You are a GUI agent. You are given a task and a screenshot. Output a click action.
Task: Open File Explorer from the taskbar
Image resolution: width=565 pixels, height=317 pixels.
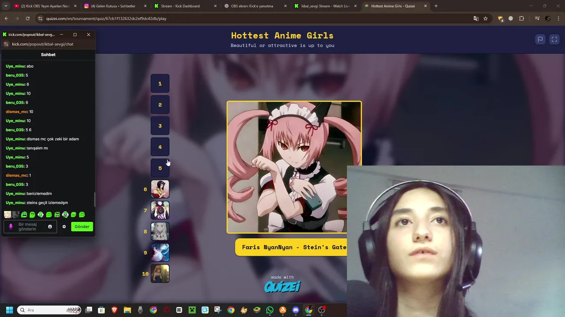(x=127, y=310)
